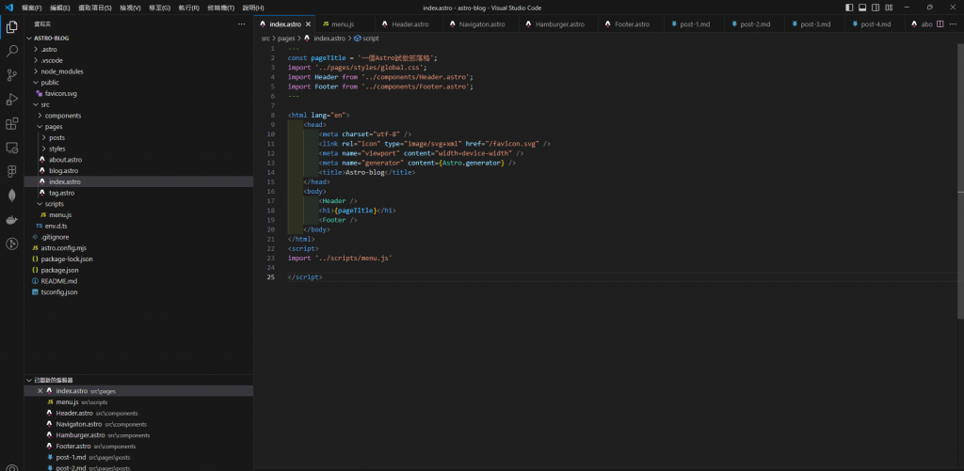Viewport: 964px width, 471px height.
Task: Open the 終端機(T) Terminal menu
Action: 221,8
